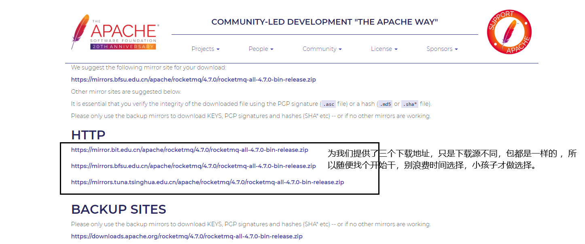The width and height of the screenshot is (585, 244).
Task: Click the COMMUNITY-LED DEVELOPMENT header text
Action: tap(324, 22)
